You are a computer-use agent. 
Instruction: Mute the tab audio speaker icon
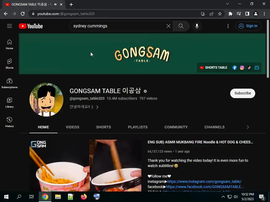pos(55,4)
